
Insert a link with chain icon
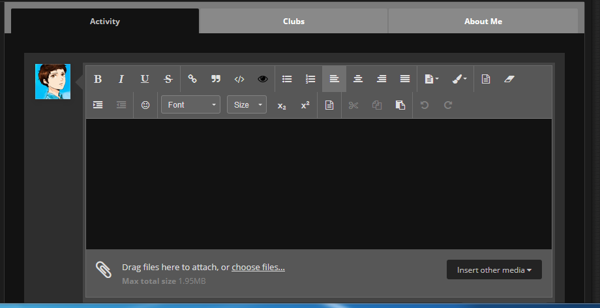point(192,79)
